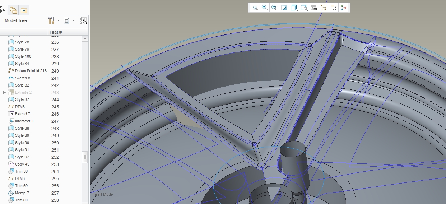The image size is (446, 204).
Task: Select the Style 91 feature
Action: click(22, 150)
